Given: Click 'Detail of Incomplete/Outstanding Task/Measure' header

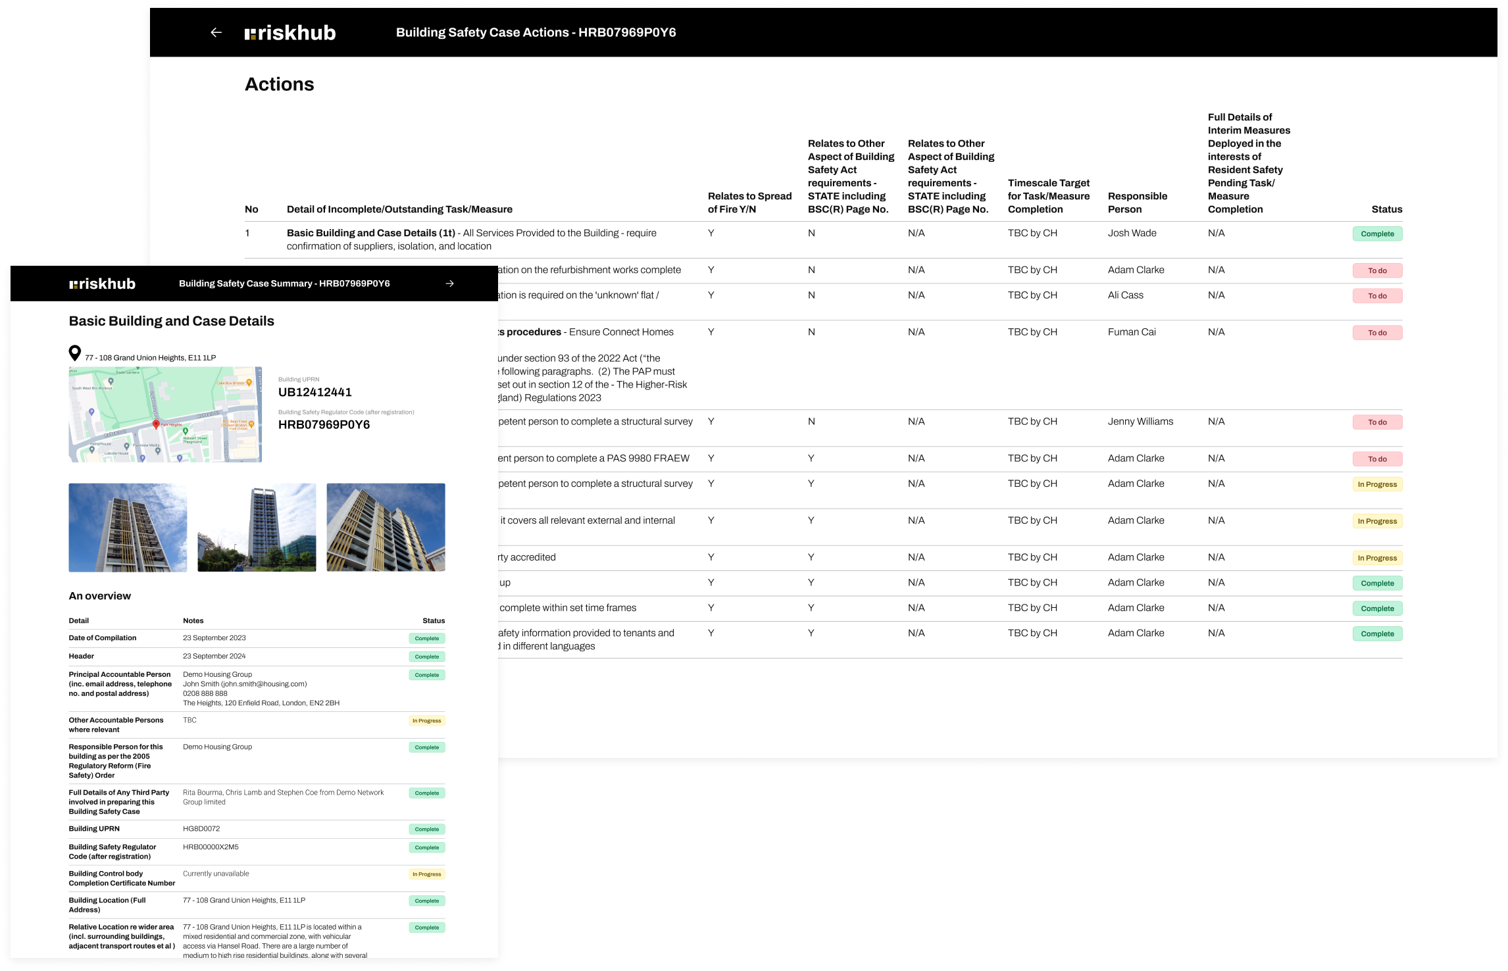Looking at the screenshot, I should [x=399, y=209].
